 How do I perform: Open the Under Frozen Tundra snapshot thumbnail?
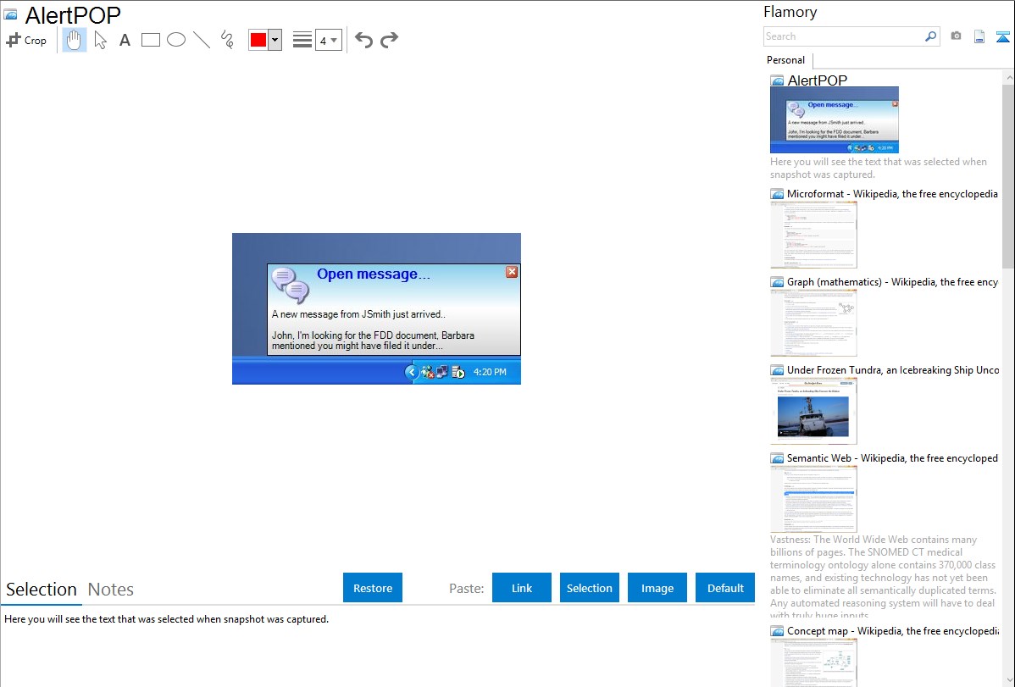[x=813, y=411]
